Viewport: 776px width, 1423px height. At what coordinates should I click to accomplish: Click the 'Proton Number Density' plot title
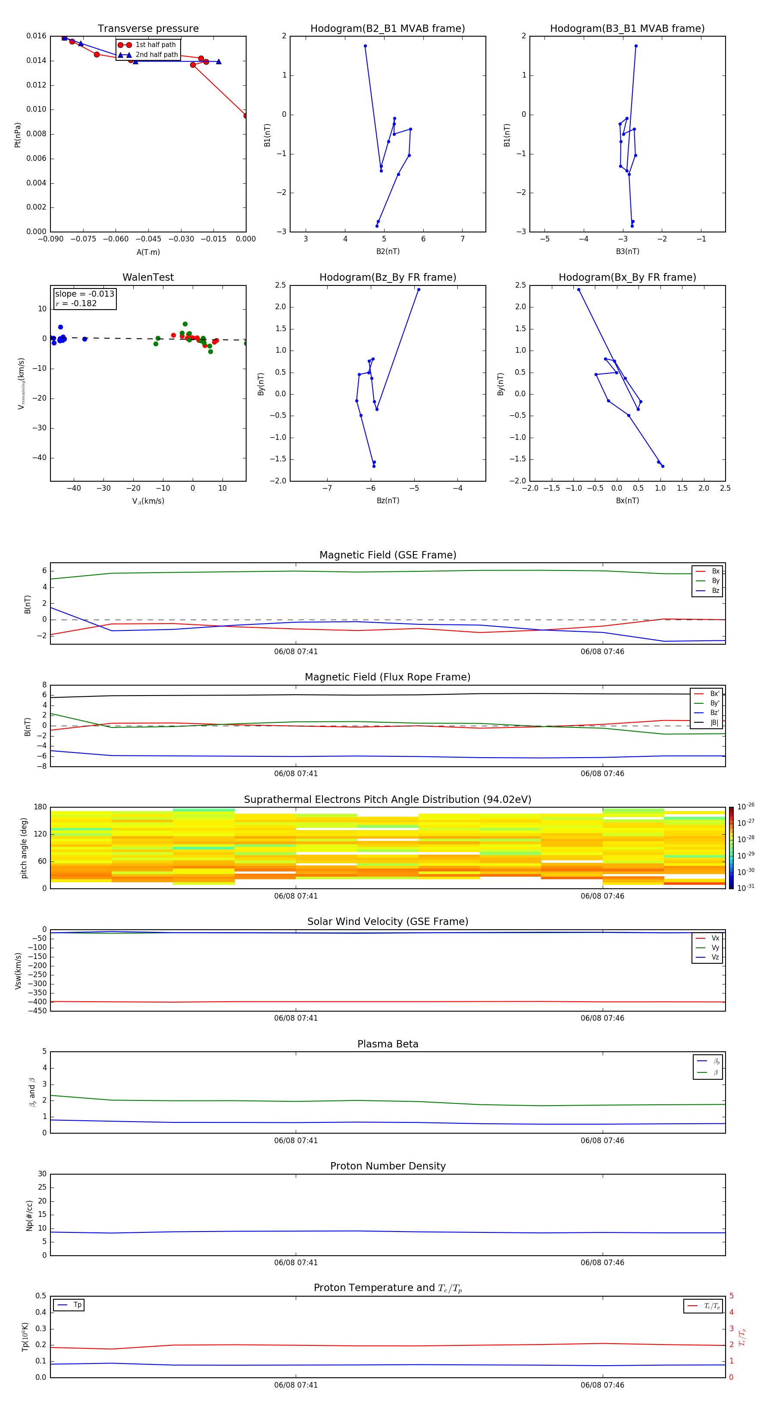388,1166
